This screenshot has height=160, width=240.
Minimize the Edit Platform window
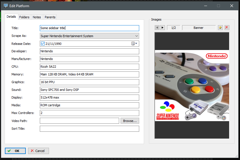[x=206, y=6]
